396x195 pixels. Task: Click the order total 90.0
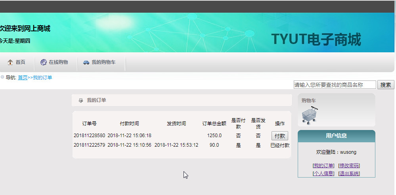click(214, 145)
